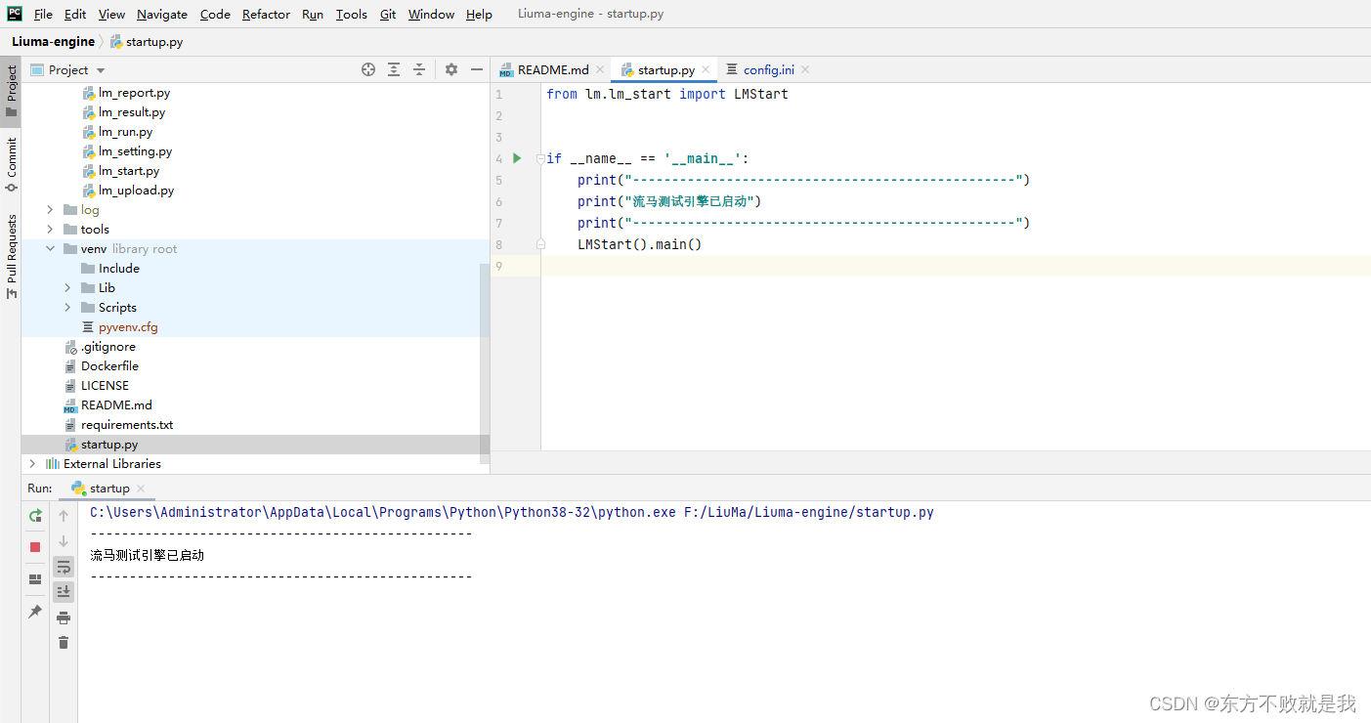Expand the tools folder

50,230
